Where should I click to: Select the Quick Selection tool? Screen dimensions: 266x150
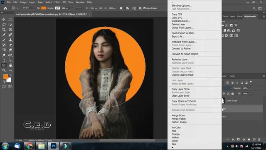click(x=10, y=25)
